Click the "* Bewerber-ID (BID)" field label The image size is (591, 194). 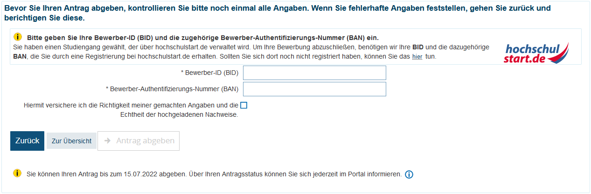pos(209,73)
